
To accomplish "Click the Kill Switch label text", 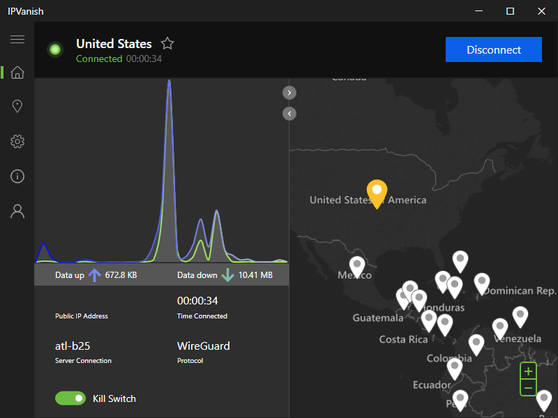I will (114, 398).
